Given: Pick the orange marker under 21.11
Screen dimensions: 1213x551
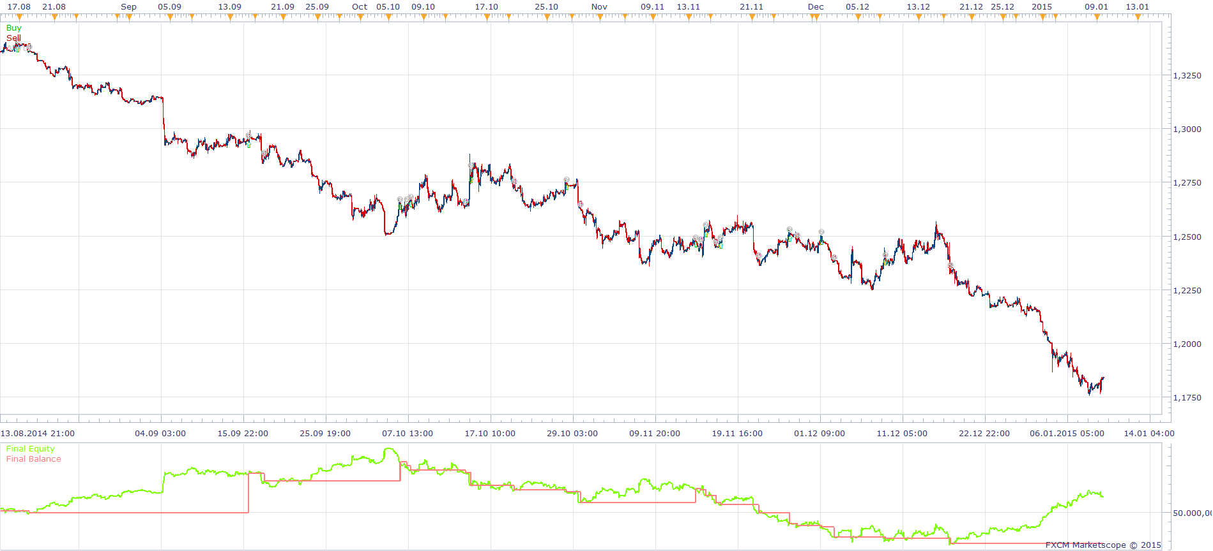Looking at the screenshot, I should tap(752, 17).
